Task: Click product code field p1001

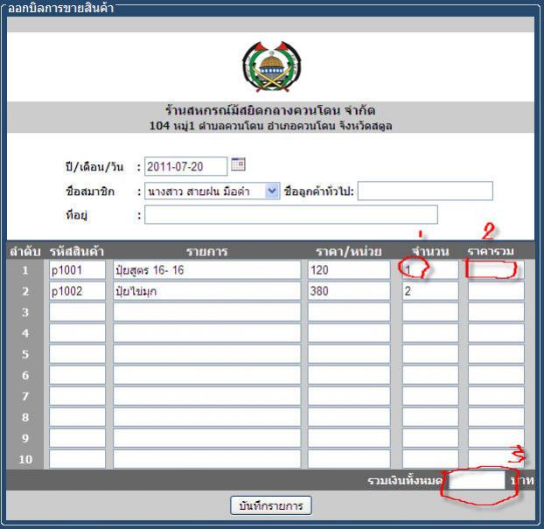Action: (77, 270)
